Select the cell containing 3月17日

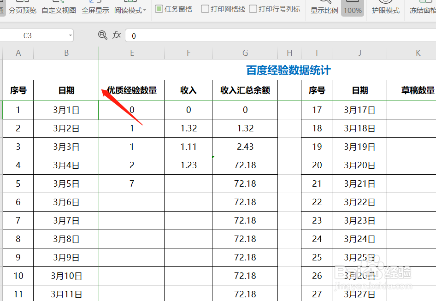pos(359,110)
